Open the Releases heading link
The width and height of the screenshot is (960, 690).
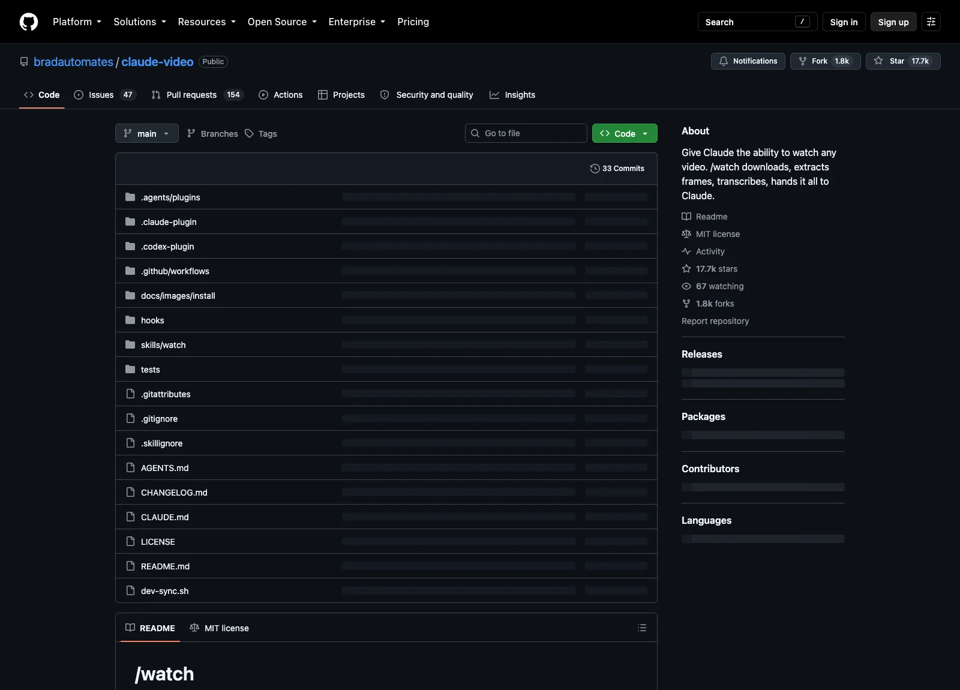tap(702, 354)
